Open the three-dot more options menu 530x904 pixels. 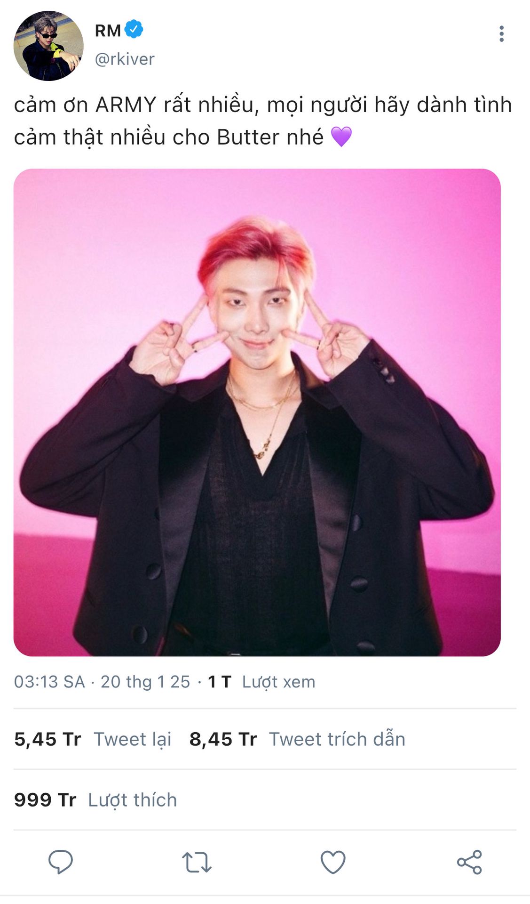pos(502,34)
